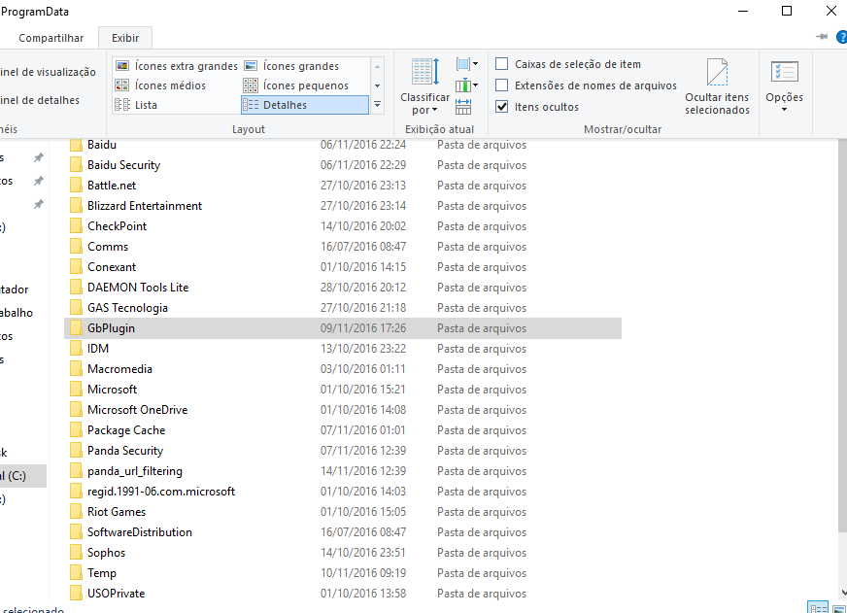Image resolution: width=847 pixels, height=613 pixels.
Task: Maximize the ProgramData window
Action: [x=787, y=11]
